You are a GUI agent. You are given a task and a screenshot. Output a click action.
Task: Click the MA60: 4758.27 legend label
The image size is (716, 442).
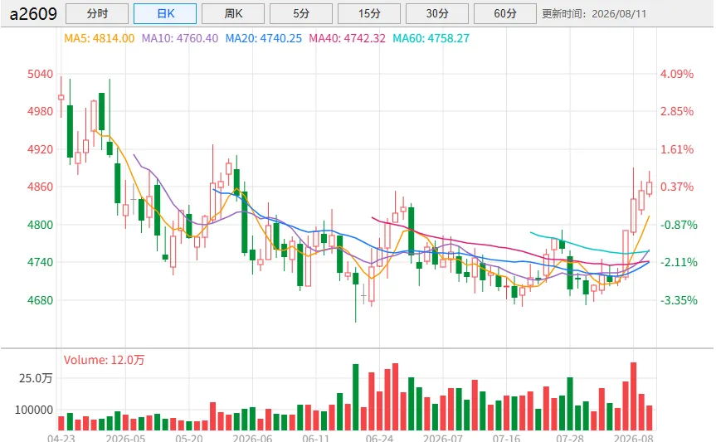coord(431,38)
